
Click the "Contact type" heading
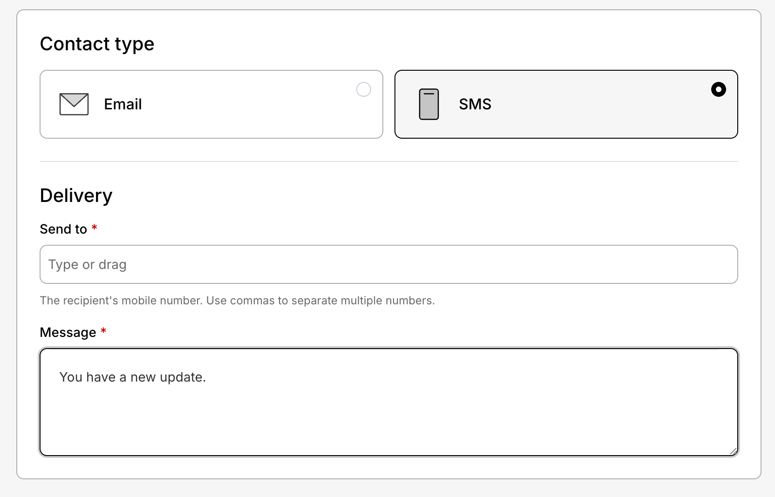[x=97, y=44]
